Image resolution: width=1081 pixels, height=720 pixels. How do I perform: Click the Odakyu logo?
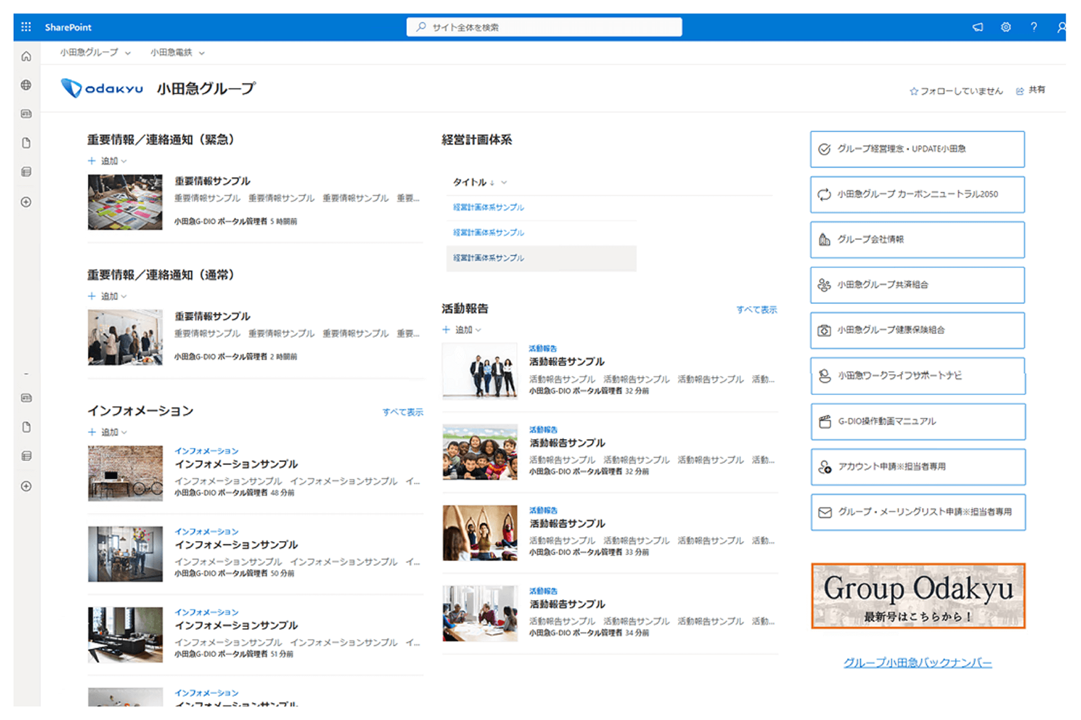(102, 88)
